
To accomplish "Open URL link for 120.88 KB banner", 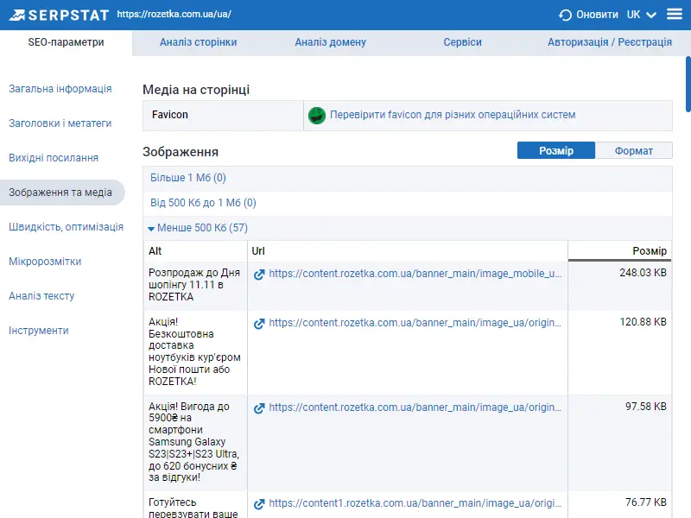I will [415, 323].
